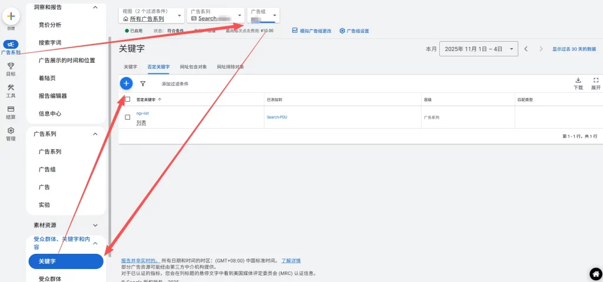The image size is (603, 282).
Task: Open the 广告系列 megaphone icon in left rail
Action: 11,44
